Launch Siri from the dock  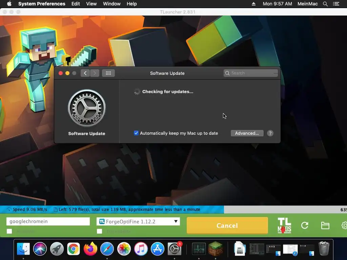tap(40, 249)
